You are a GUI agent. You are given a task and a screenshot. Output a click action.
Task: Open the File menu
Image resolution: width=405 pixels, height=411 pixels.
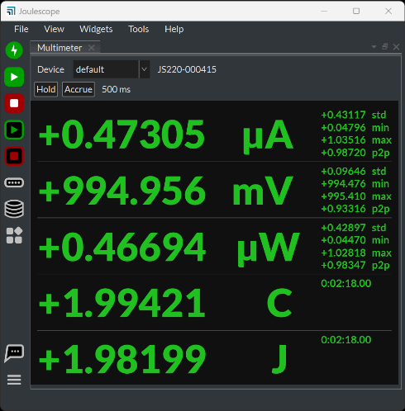tap(21, 29)
